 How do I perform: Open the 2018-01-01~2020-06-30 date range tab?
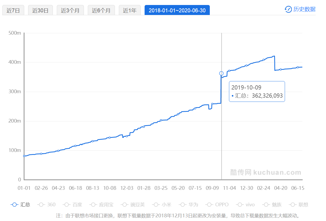click(x=177, y=10)
